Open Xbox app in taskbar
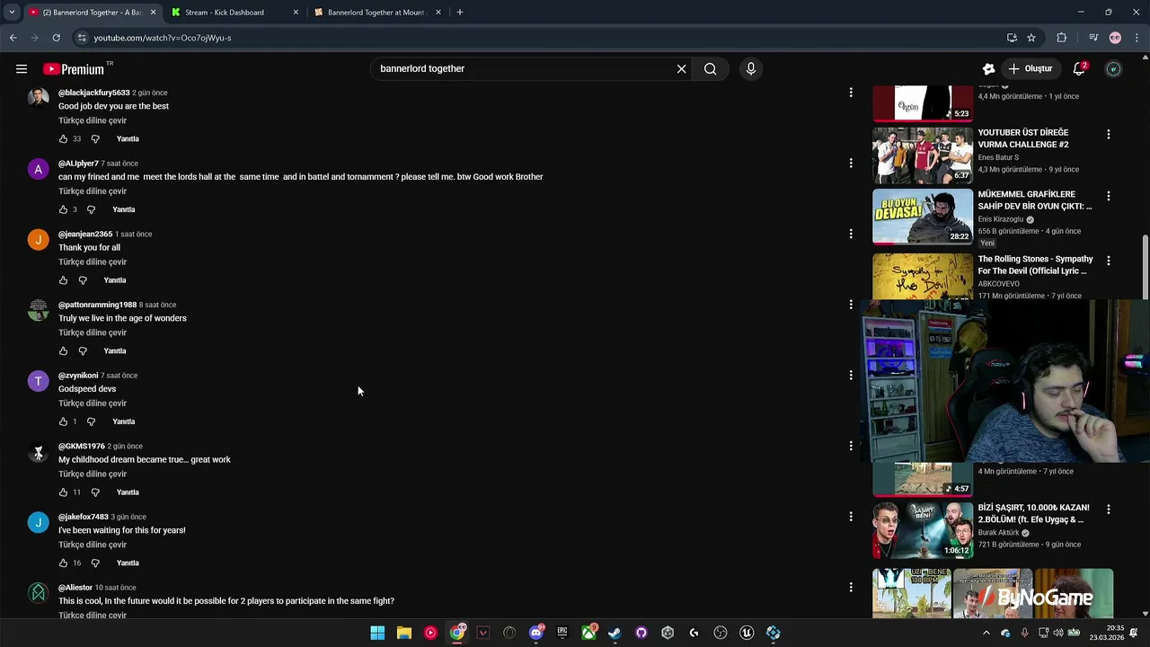The width and height of the screenshot is (1150, 647). pos(588,633)
